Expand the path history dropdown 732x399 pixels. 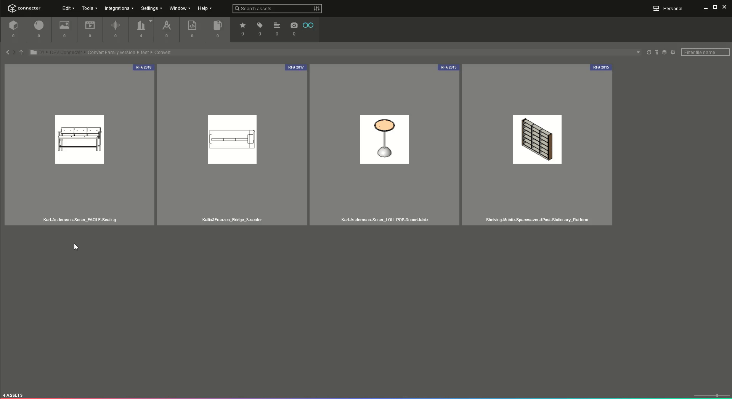[x=638, y=53]
